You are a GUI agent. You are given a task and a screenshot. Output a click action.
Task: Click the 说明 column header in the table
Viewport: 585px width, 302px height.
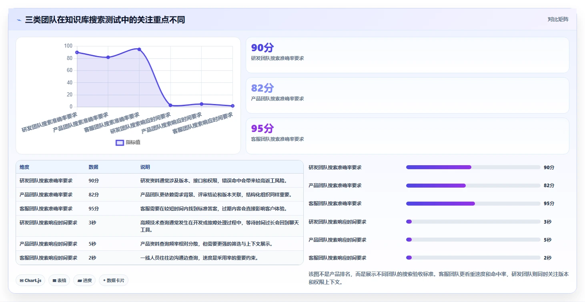145,167
